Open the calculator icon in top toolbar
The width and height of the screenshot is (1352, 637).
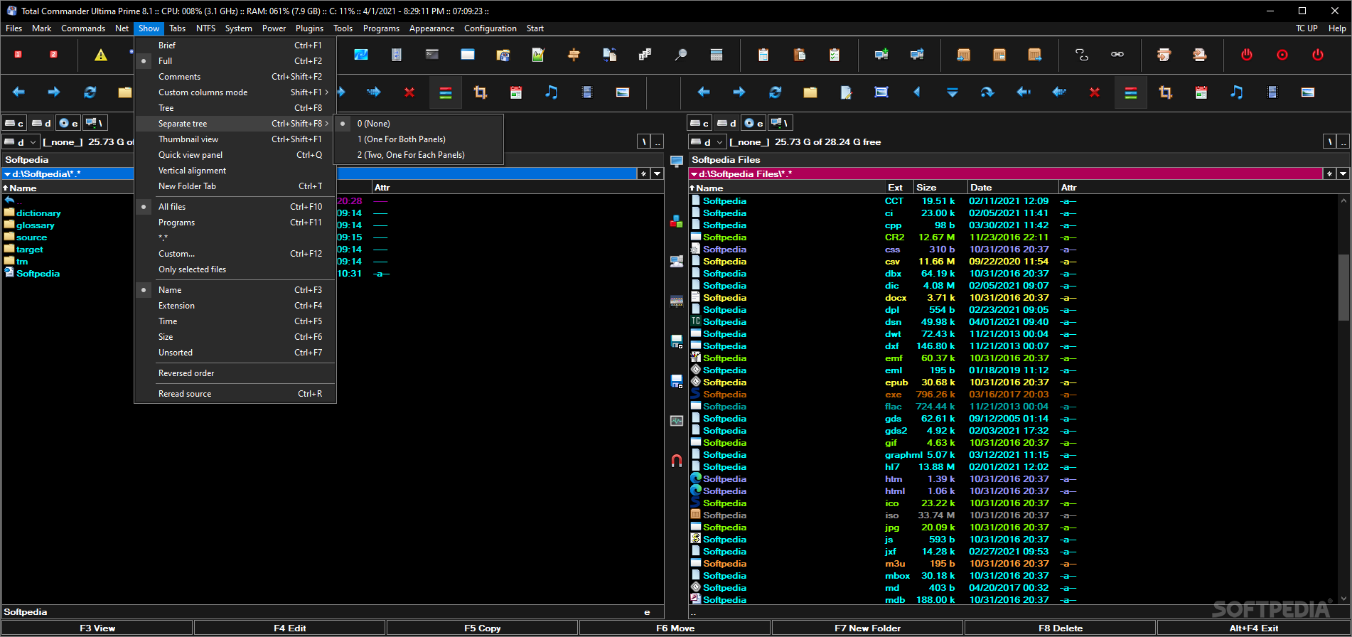[x=717, y=55]
